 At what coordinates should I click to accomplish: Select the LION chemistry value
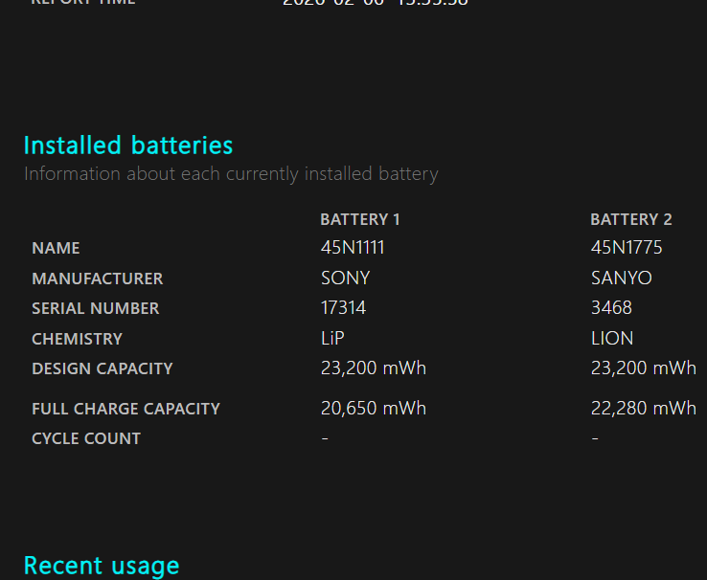click(x=612, y=339)
